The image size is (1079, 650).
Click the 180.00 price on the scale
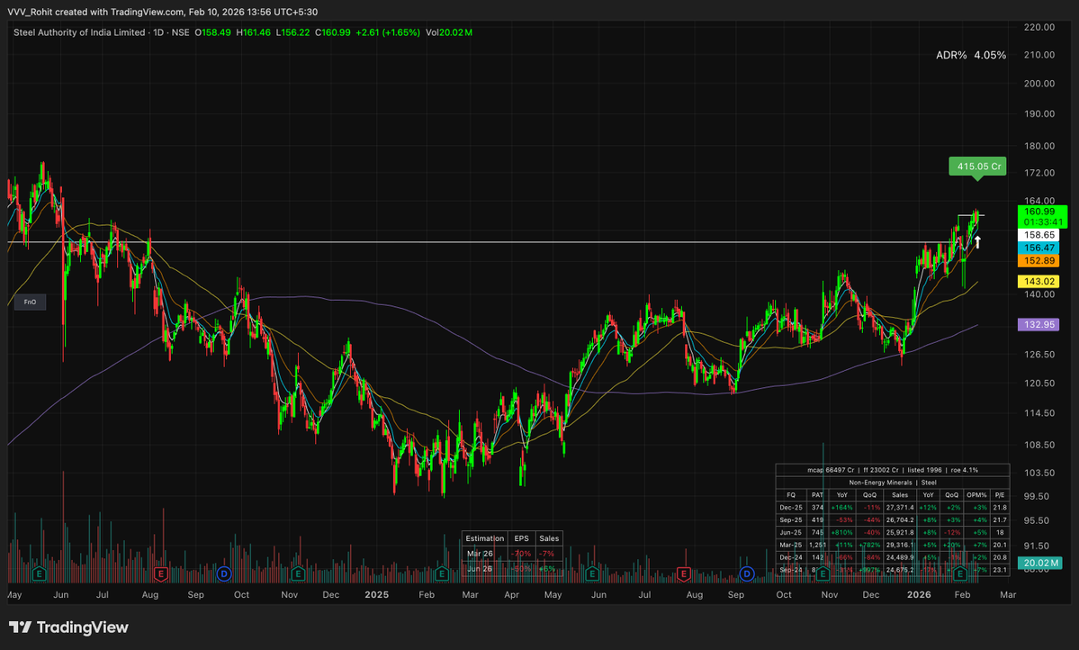coord(1039,145)
